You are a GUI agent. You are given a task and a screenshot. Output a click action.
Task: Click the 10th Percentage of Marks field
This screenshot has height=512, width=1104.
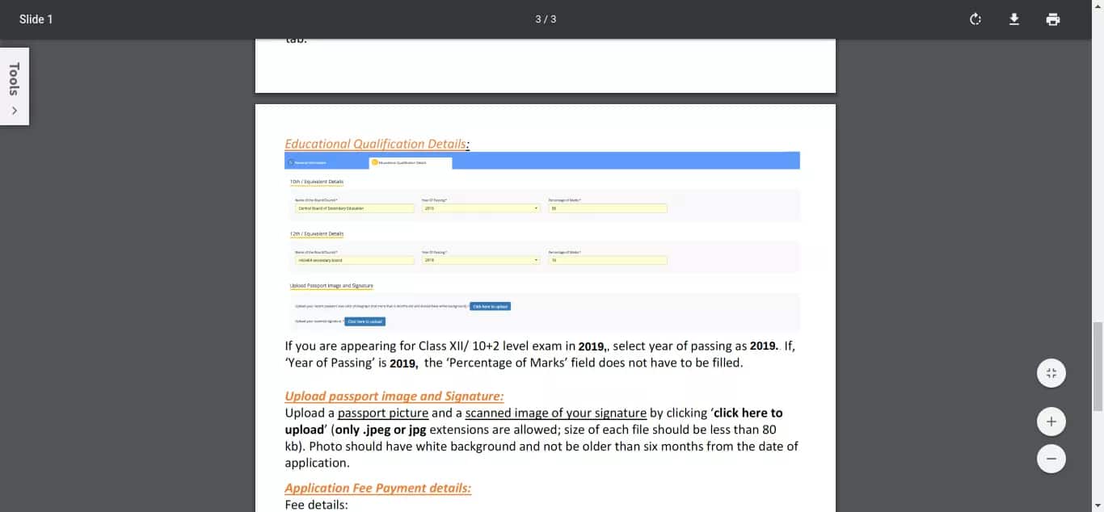tap(608, 208)
